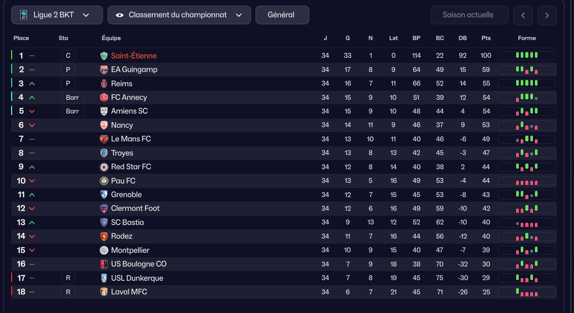Click the Red Star FC crest icon
This screenshot has width=574, height=313.
tap(104, 167)
